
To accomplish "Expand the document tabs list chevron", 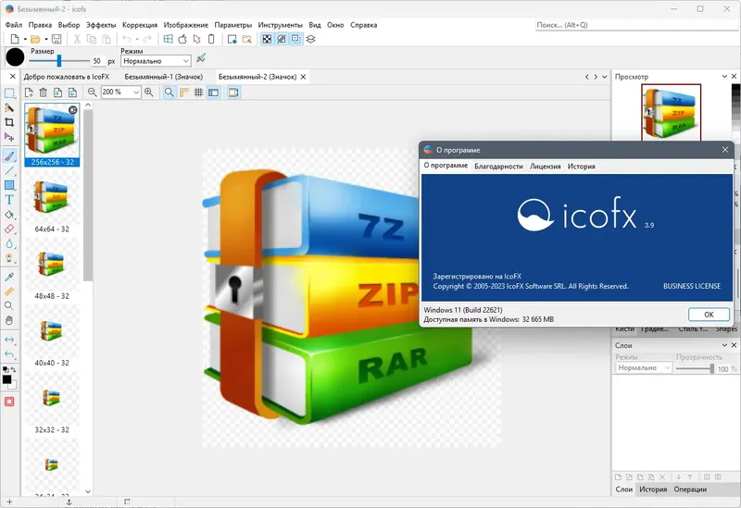I will 605,77.
